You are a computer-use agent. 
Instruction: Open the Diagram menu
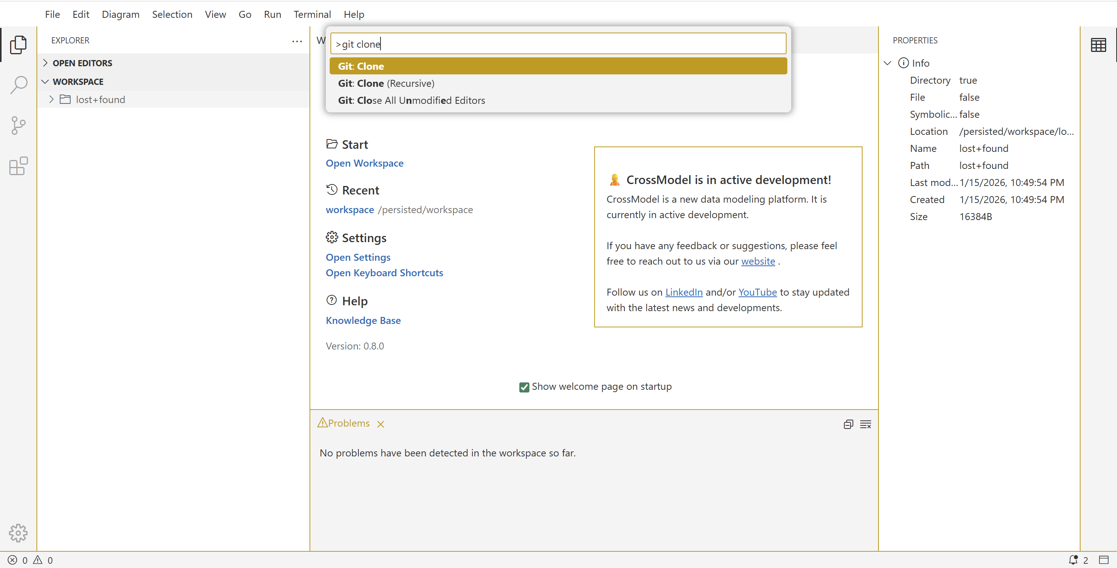121,14
